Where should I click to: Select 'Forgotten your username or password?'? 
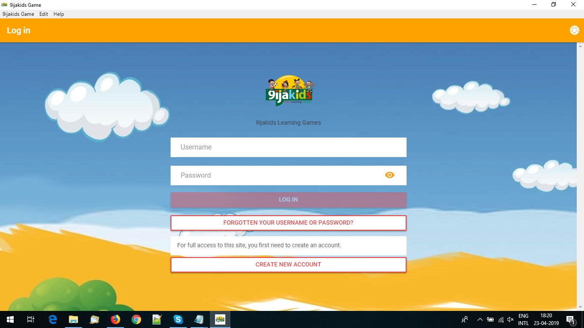pyautogui.click(x=289, y=223)
